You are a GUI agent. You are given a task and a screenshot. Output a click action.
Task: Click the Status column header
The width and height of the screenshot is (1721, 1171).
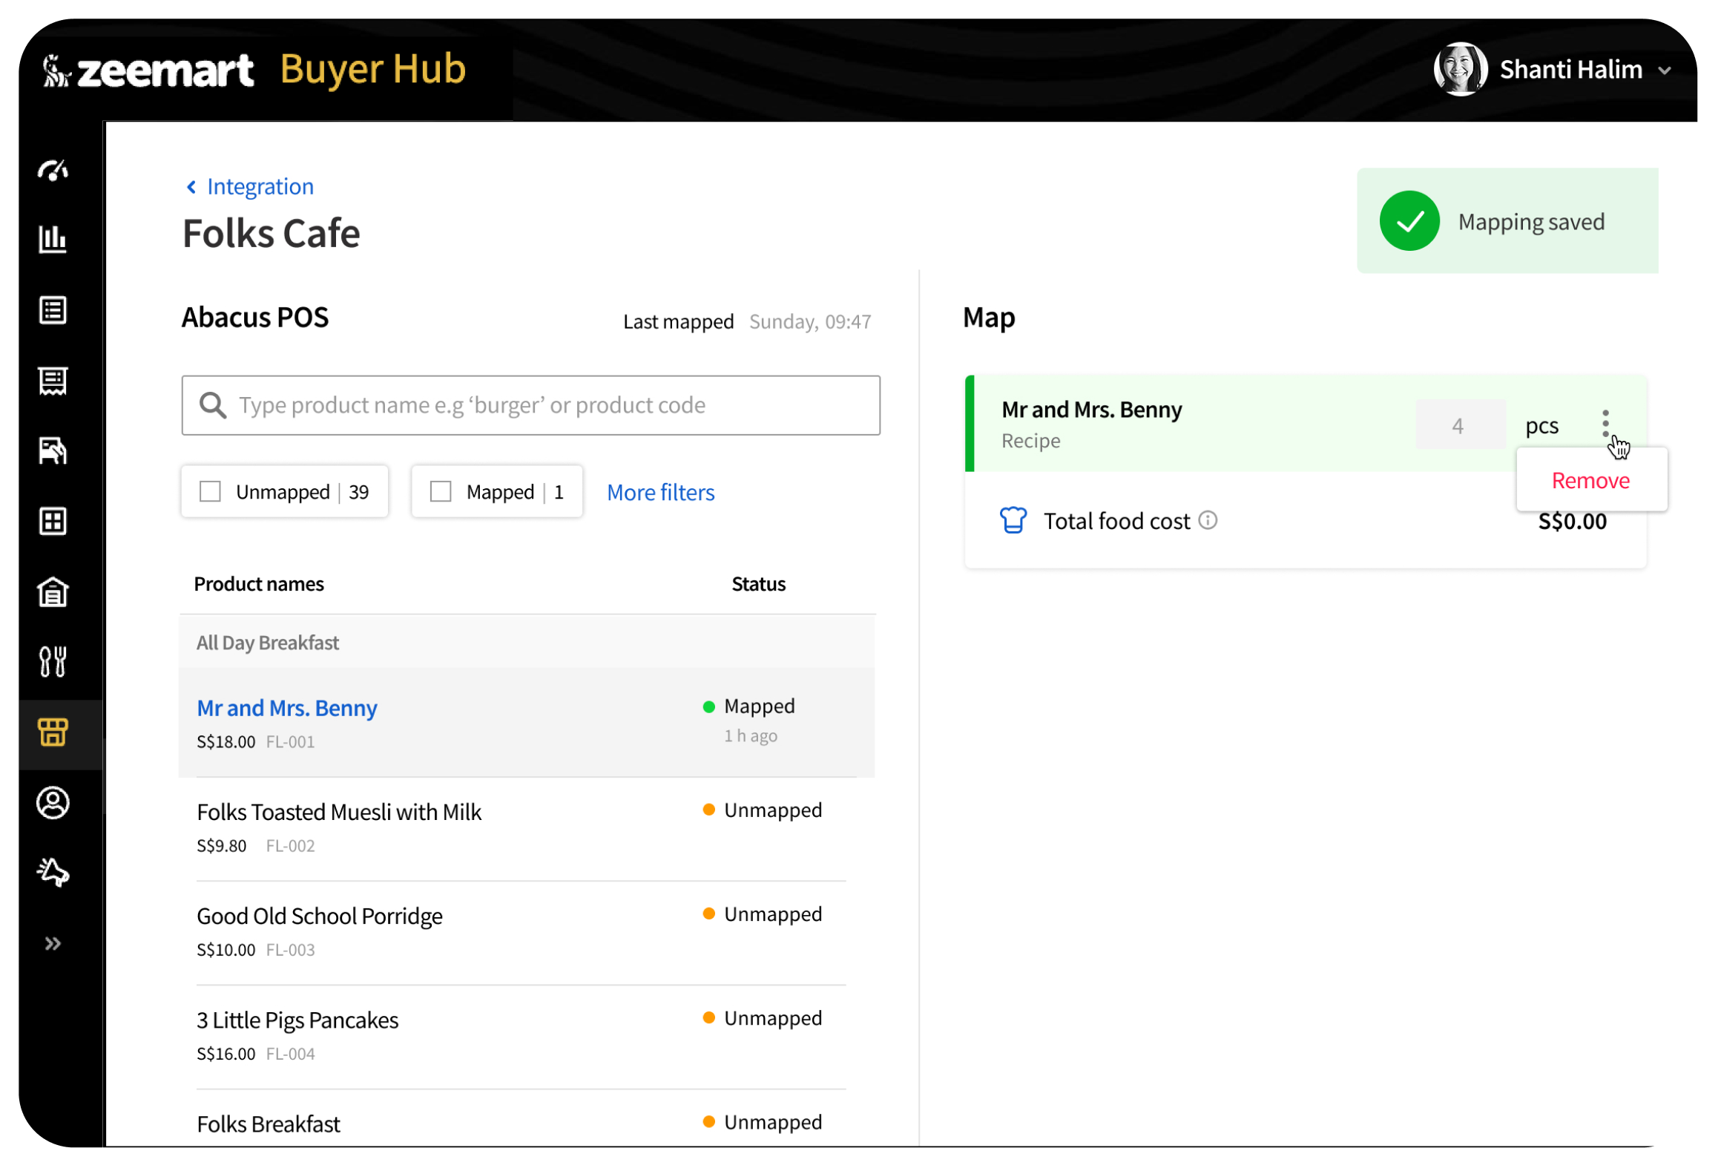758,585
